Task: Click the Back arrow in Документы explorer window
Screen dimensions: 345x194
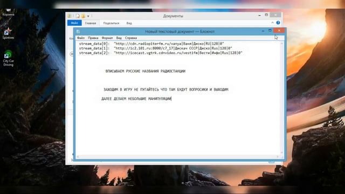Action: [72, 54]
